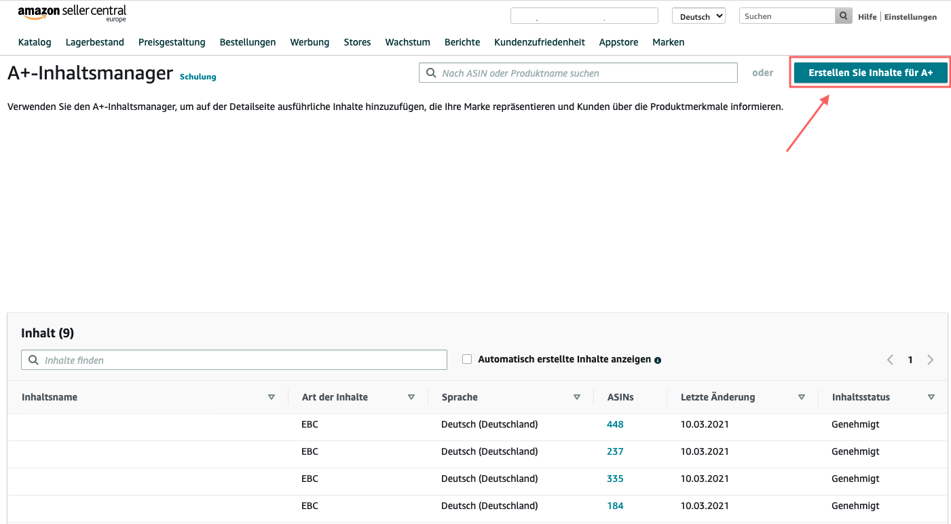Open the Marken menu
The width and height of the screenshot is (951, 524).
pos(669,42)
